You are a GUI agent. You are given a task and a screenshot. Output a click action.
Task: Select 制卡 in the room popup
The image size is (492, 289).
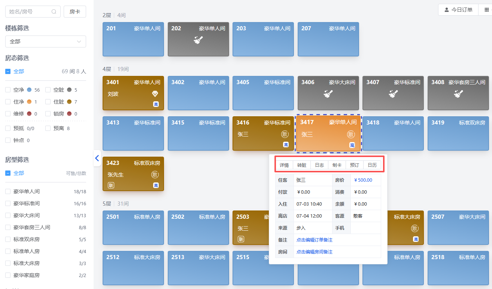(337, 165)
